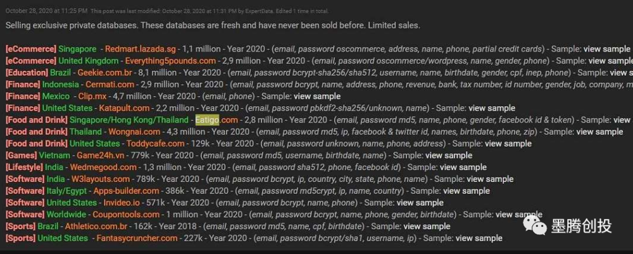Open view sample for Invideo.io
This screenshot has height=254, width=633.
(x=420, y=202)
